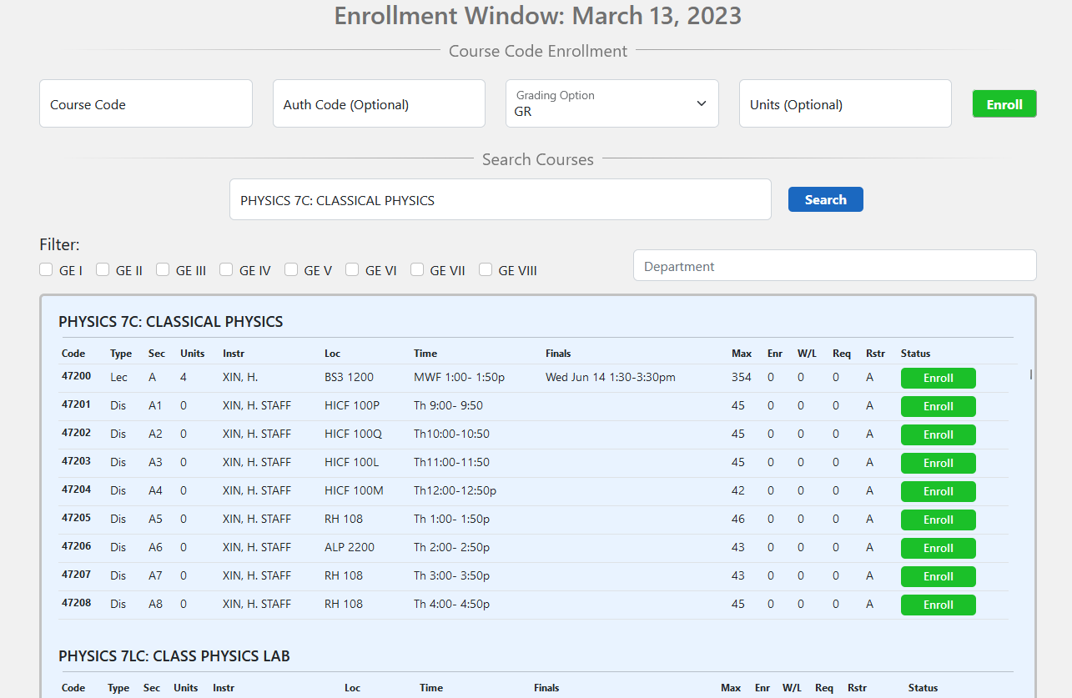Enroll in discussion A4 at HICF 100M
The image size is (1072, 698).
(938, 491)
